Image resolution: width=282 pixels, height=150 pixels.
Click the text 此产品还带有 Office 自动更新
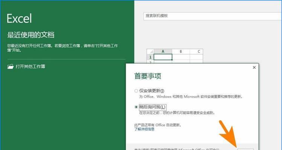coord(158,125)
